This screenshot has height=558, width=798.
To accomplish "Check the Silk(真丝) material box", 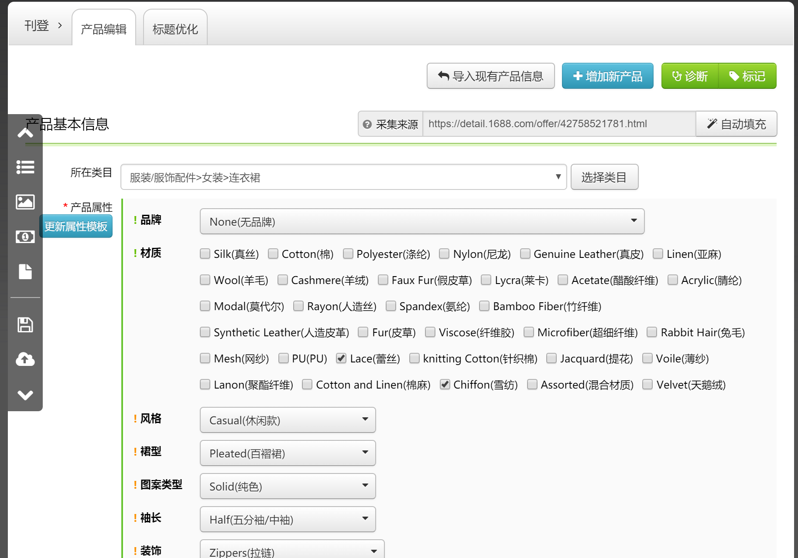I will point(205,254).
